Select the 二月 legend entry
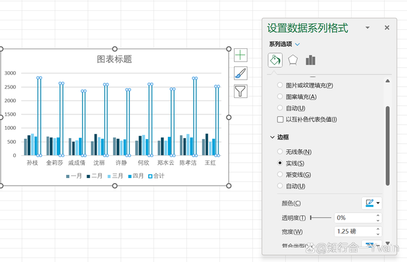The width and height of the screenshot is (407, 262). pyautogui.click(x=95, y=176)
